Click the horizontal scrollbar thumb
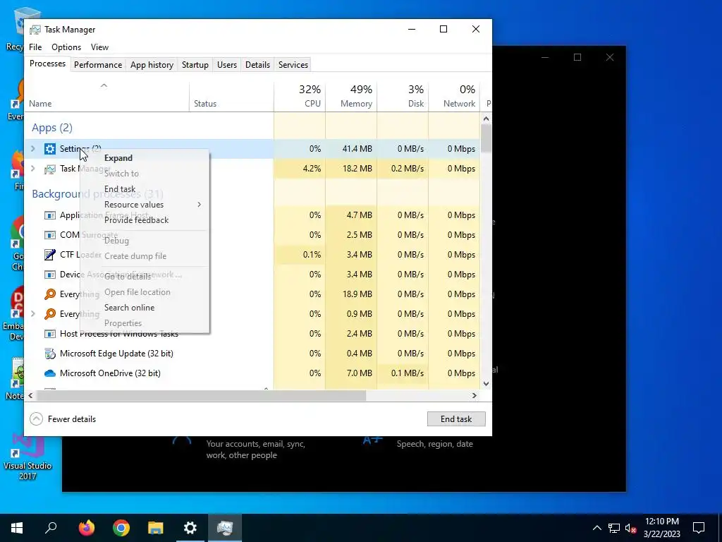This screenshot has height=542, width=722. pos(201,395)
